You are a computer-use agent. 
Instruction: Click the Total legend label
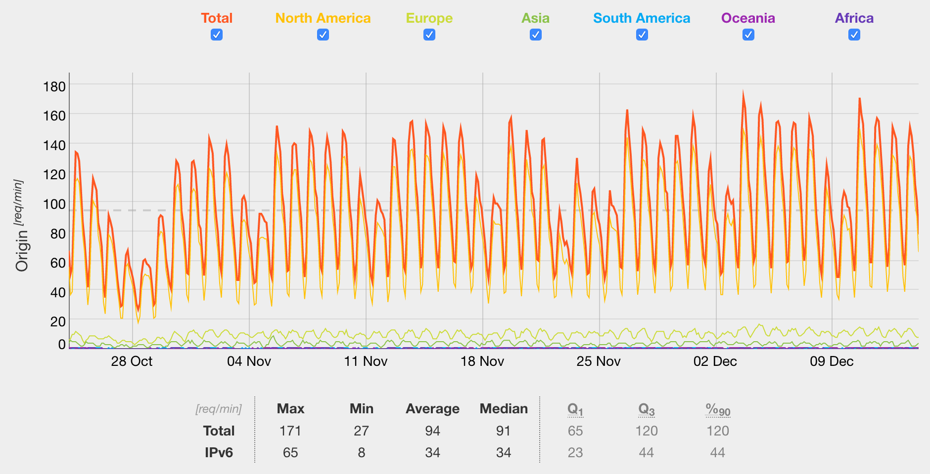tap(217, 18)
